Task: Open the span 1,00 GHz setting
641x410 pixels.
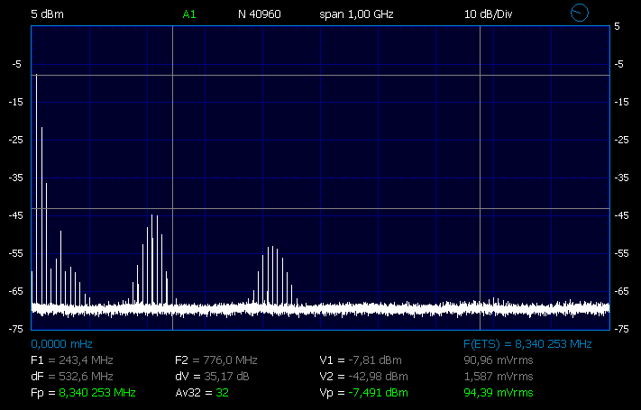Action: 357,14
